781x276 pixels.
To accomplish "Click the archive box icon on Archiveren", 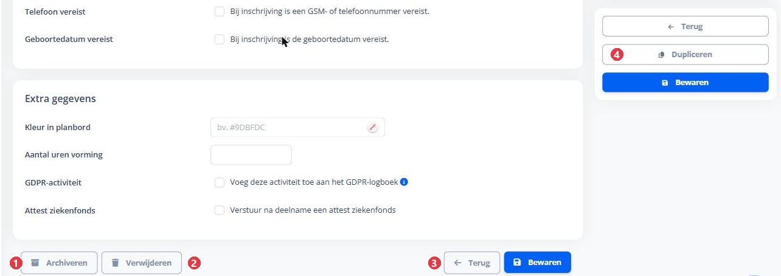I will point(35,263).
